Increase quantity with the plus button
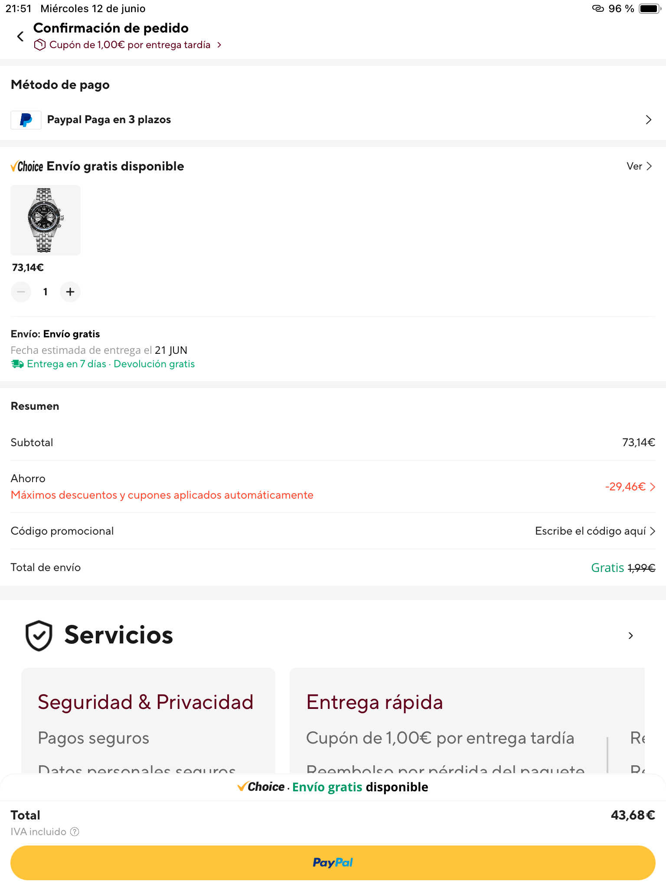 [70, 292]
